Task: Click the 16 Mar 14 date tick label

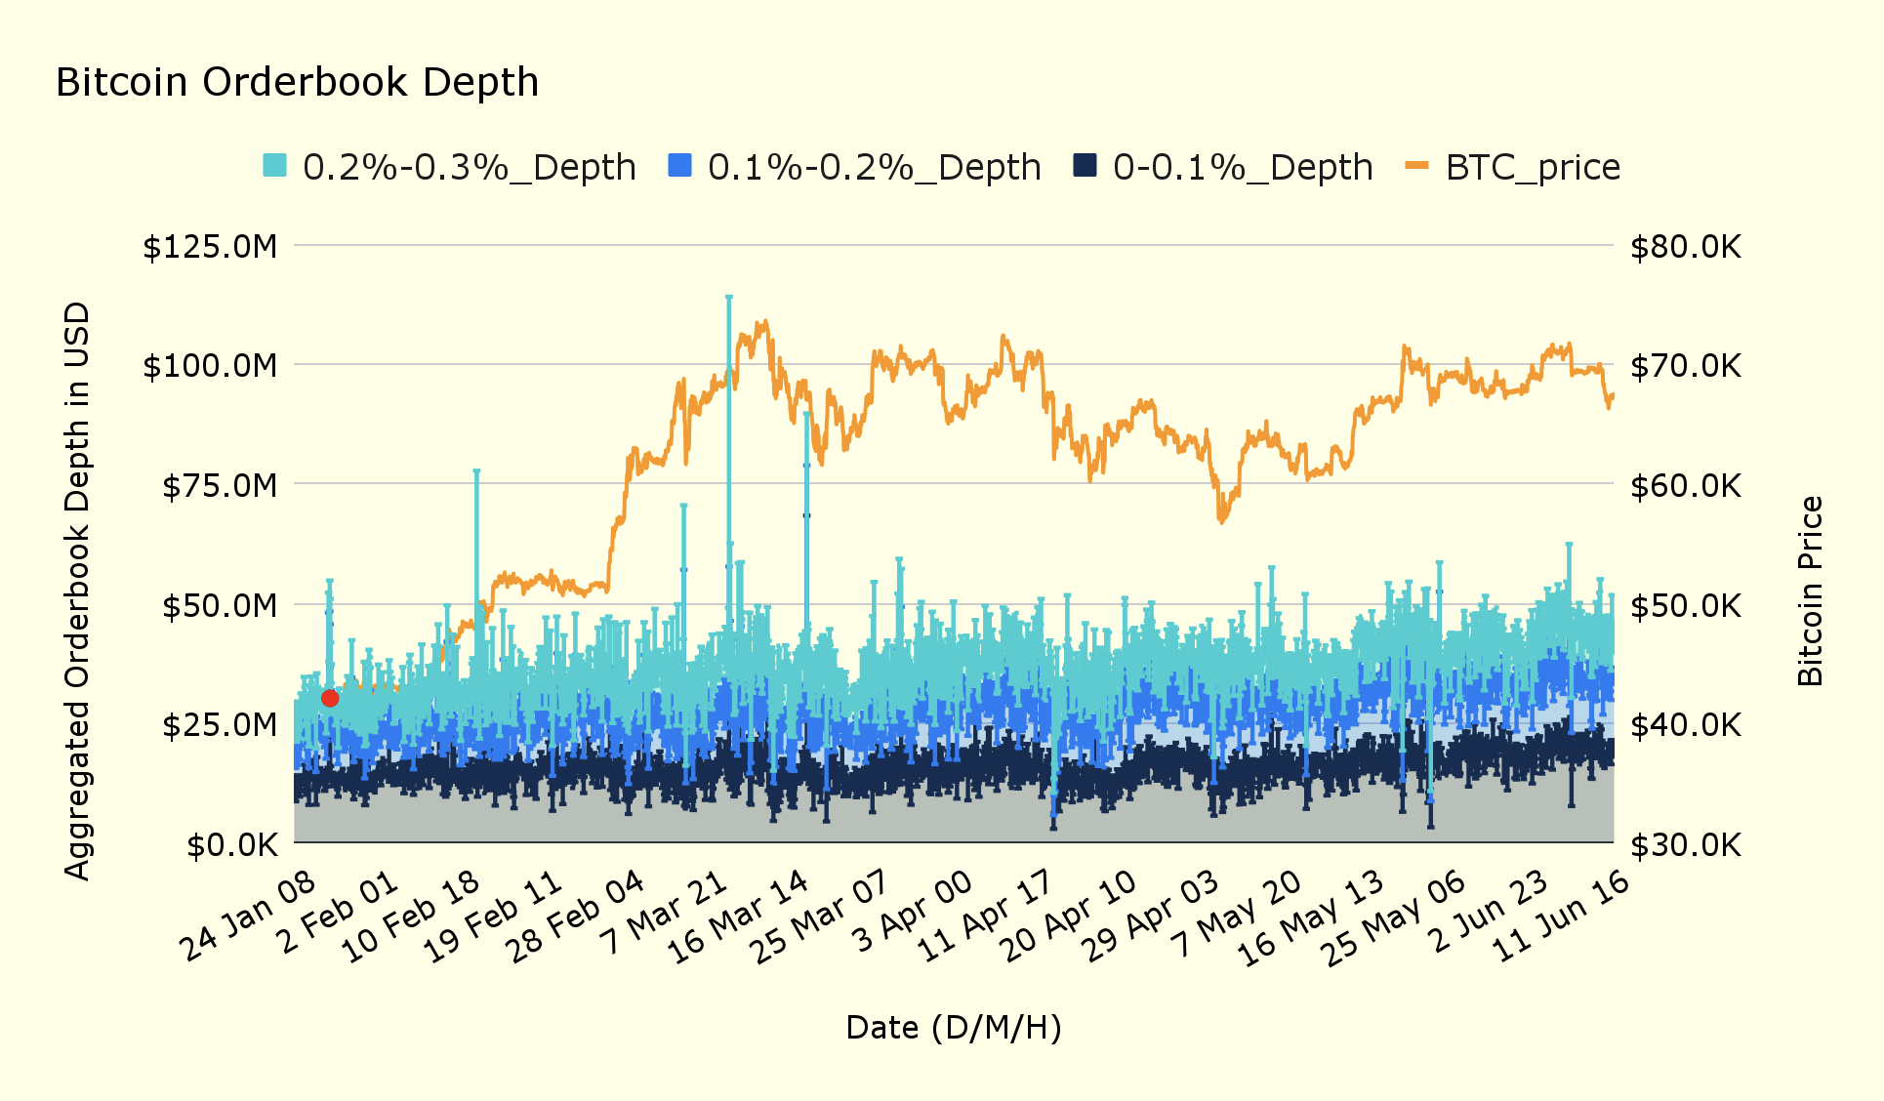Action: (739, 916)
